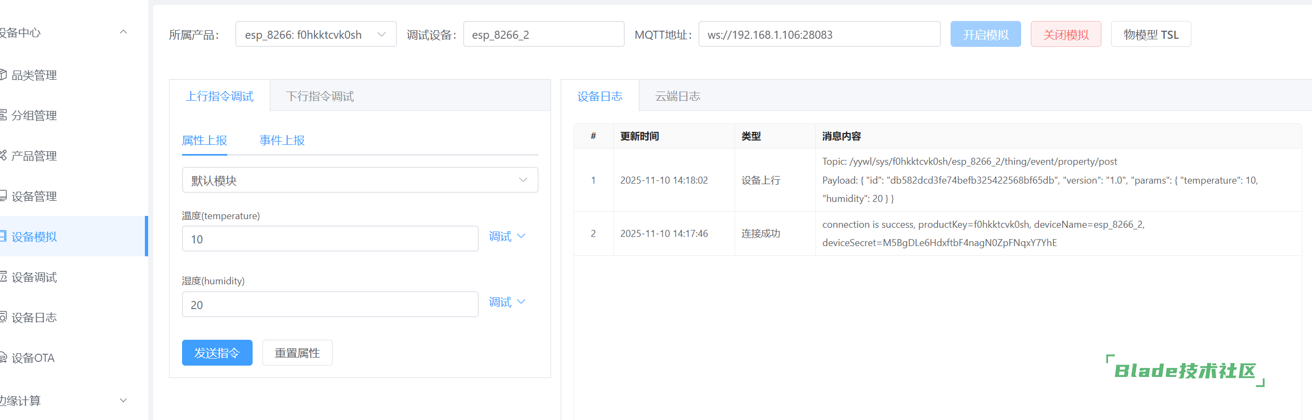Image resolution: width=1312 pixels, height=420 pixels.
Task: Collapse the 设备中心 menu group
Action: pyautogui.click(x=123, y=32)
